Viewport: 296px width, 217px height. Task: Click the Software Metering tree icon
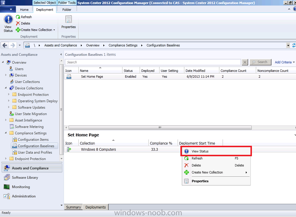[12, 126]
